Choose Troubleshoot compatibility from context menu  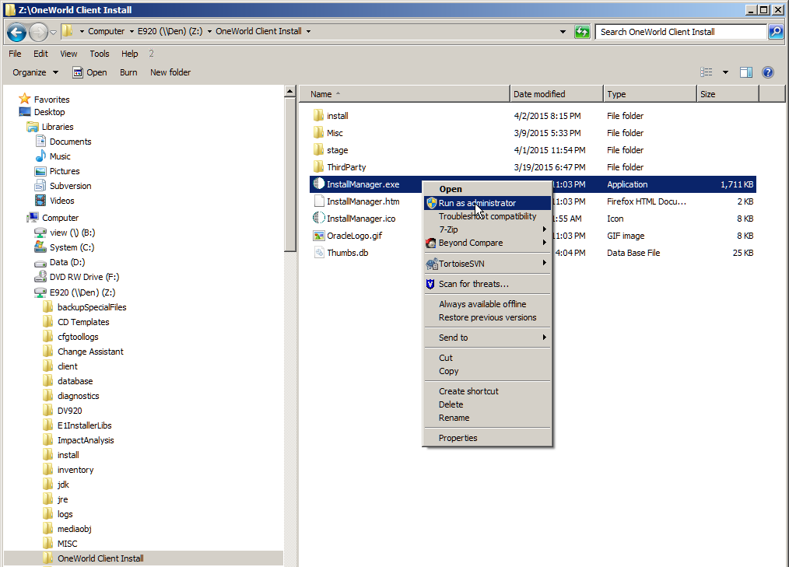coord(487,216)
